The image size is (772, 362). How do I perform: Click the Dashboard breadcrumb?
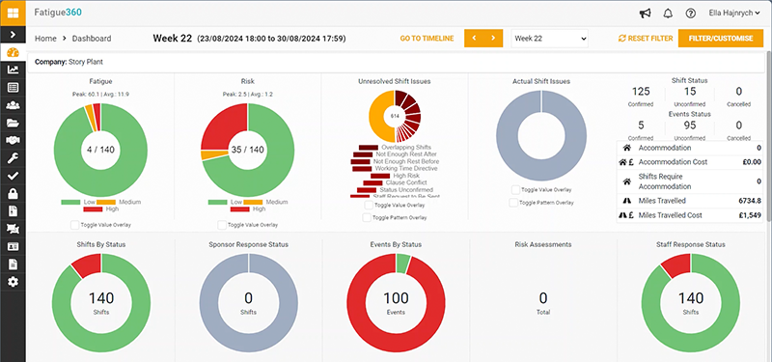[92, 38]
